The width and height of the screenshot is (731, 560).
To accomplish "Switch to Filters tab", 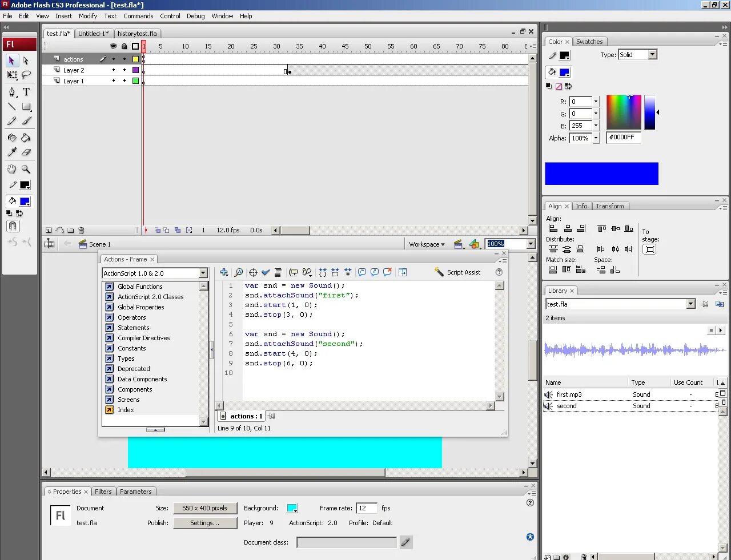I will [103, 491].
